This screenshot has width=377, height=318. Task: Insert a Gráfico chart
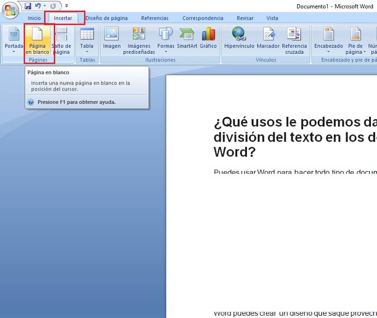208,40
